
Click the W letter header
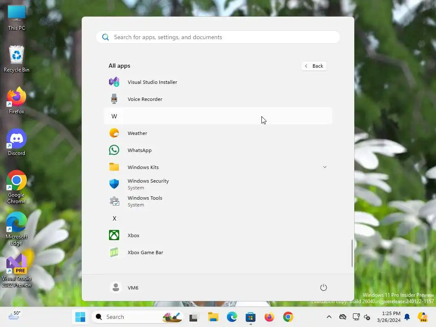pyautogui.click(x=218, y=116)
